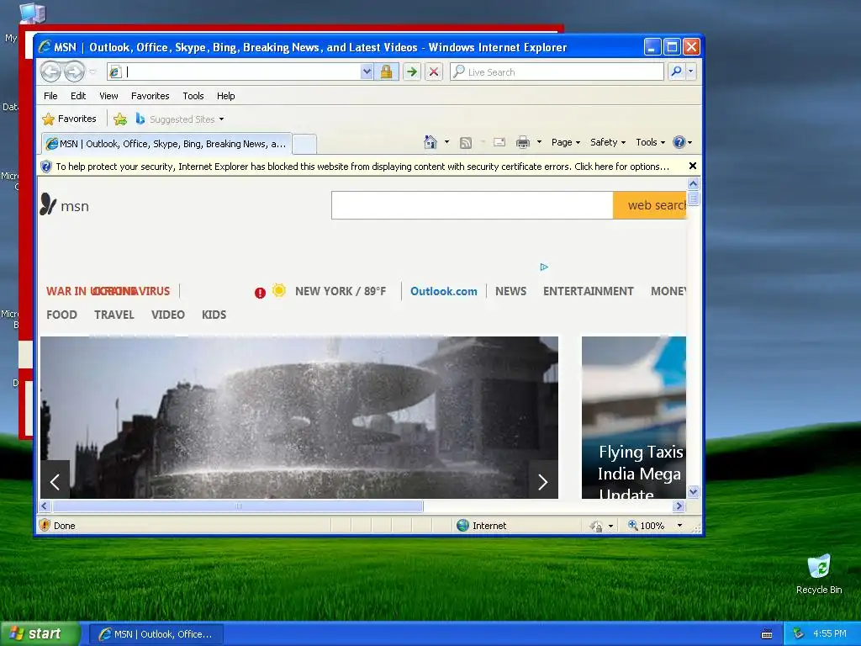Go to the NEWS section
Viewport: 861px width, 646px height.
[x=510, y=291]
